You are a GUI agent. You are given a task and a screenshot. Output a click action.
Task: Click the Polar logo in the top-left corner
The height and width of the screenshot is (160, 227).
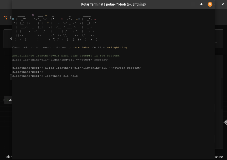[x=6, y=17]
